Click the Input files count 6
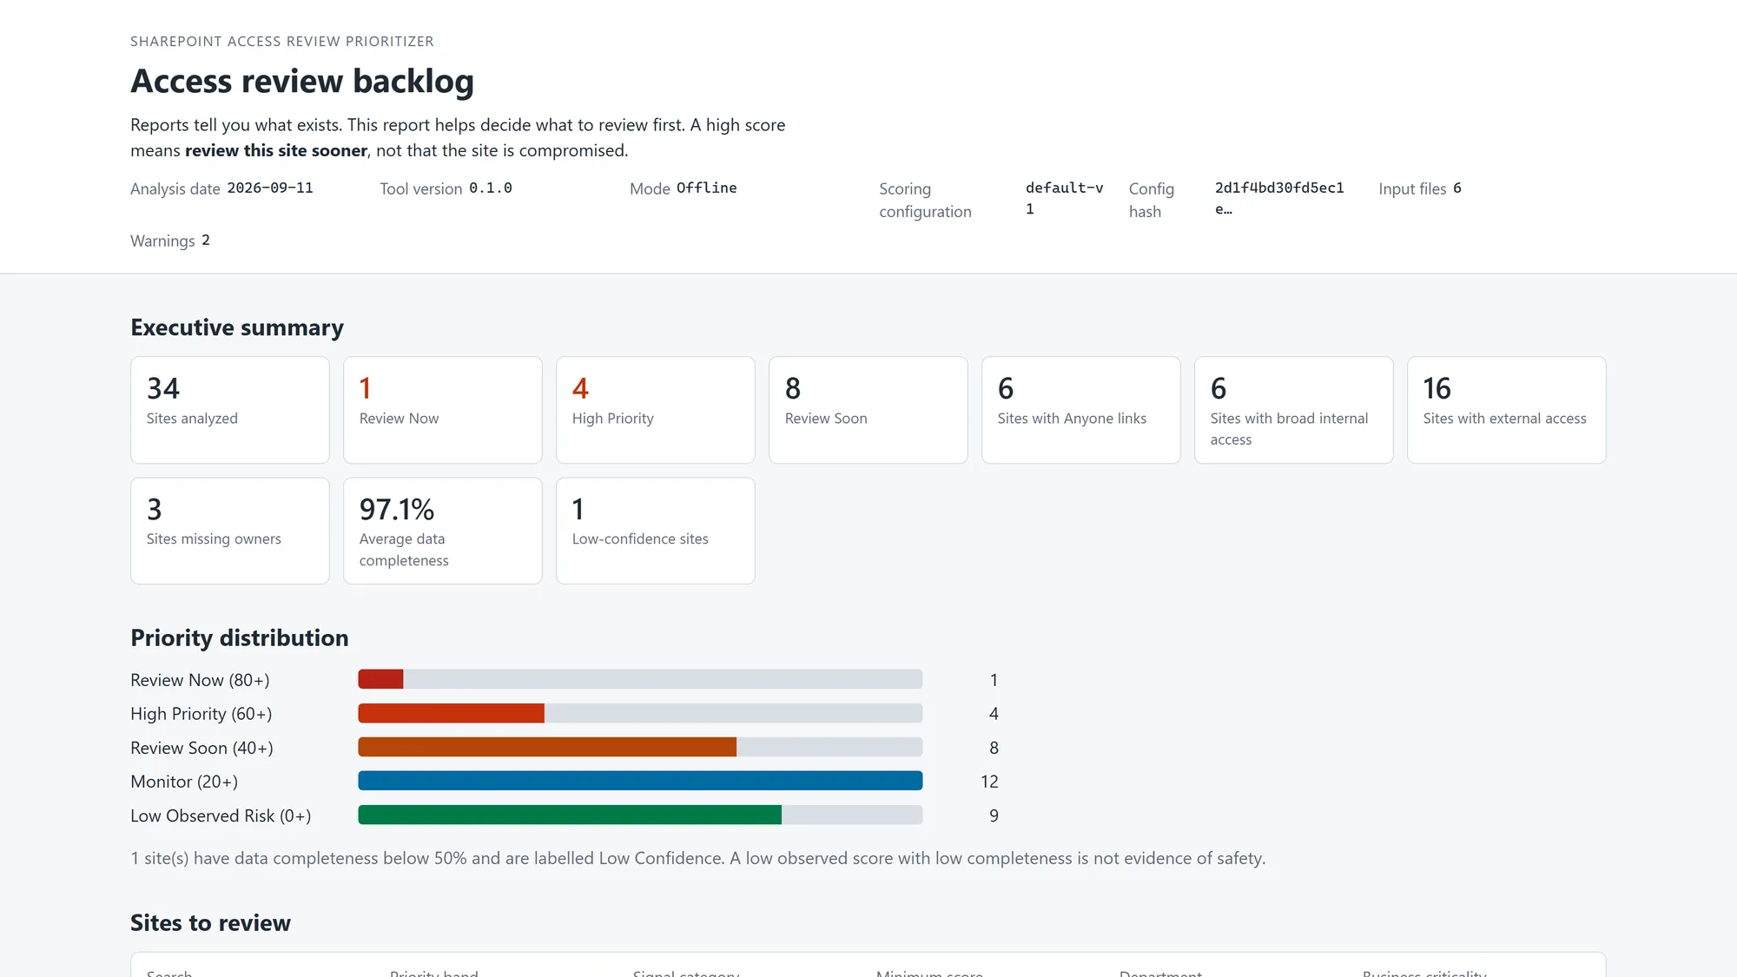 point(1457,188)
